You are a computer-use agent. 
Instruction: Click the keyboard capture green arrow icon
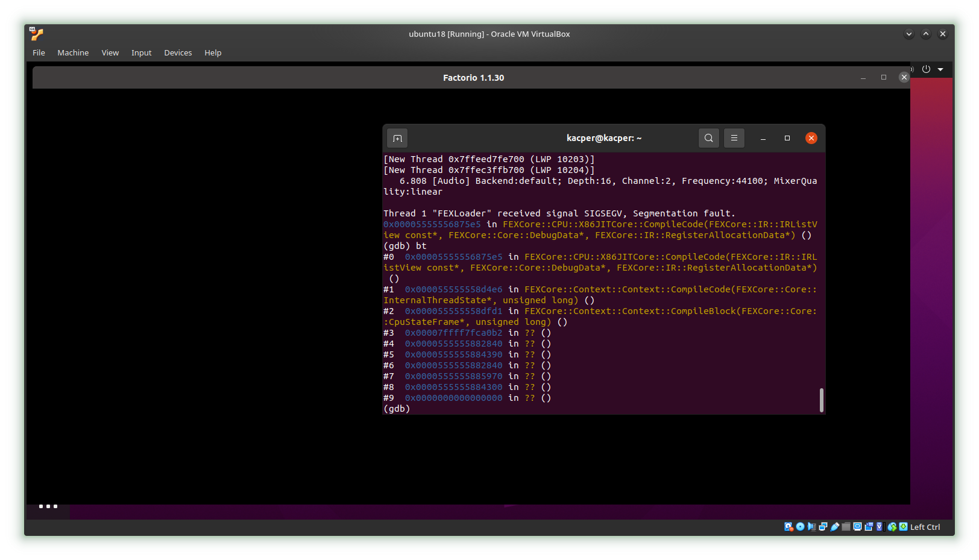click(x=903, y=527)
